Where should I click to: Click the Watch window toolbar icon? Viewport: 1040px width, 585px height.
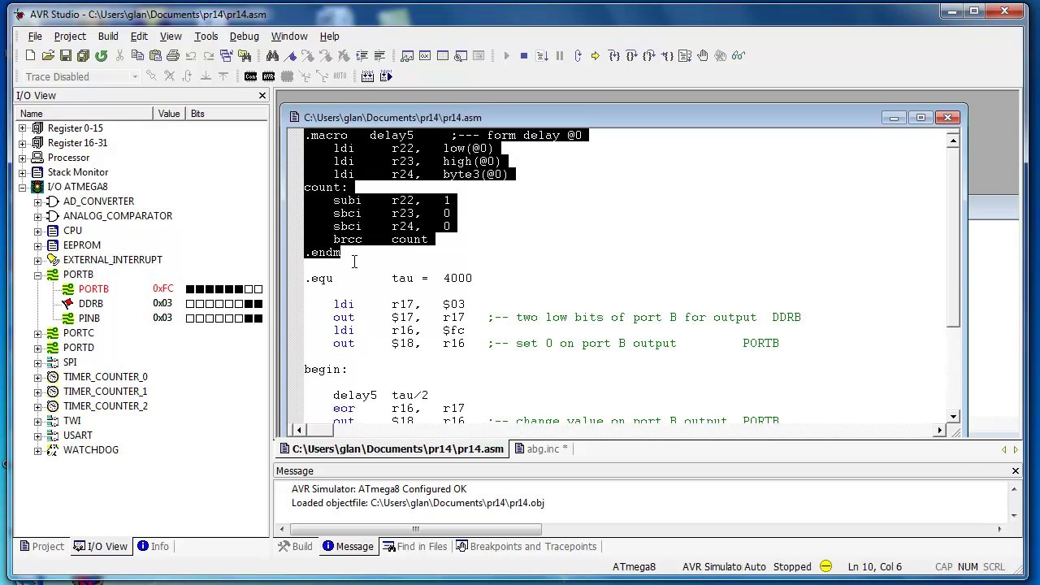click(x=407, y=55)
